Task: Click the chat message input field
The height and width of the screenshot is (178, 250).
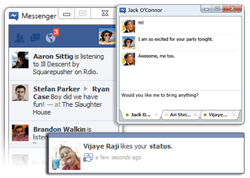Action: 180,100
